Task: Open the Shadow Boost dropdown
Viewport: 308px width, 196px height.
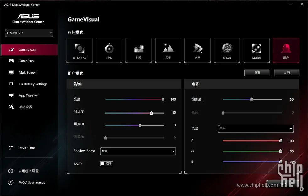Action: [x=138, y=152]
